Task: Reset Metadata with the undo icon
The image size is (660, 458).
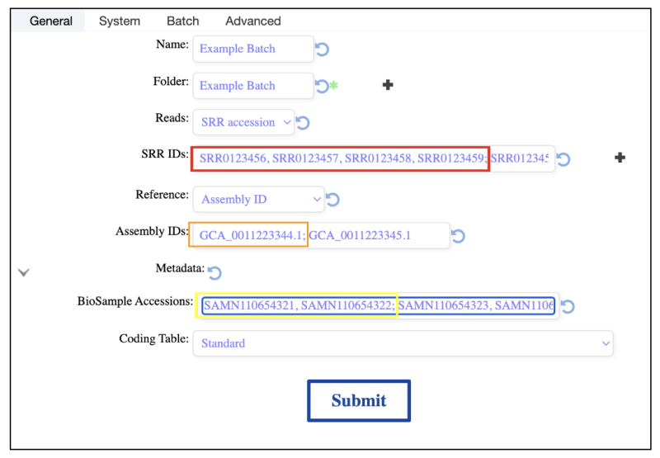Action: tap(214, 273)
